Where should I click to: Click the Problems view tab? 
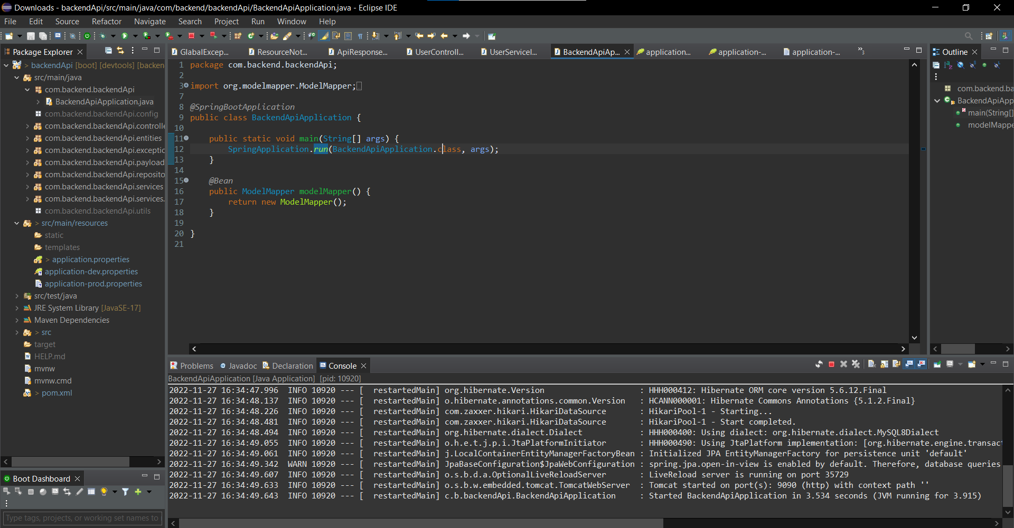pos(196,365)
